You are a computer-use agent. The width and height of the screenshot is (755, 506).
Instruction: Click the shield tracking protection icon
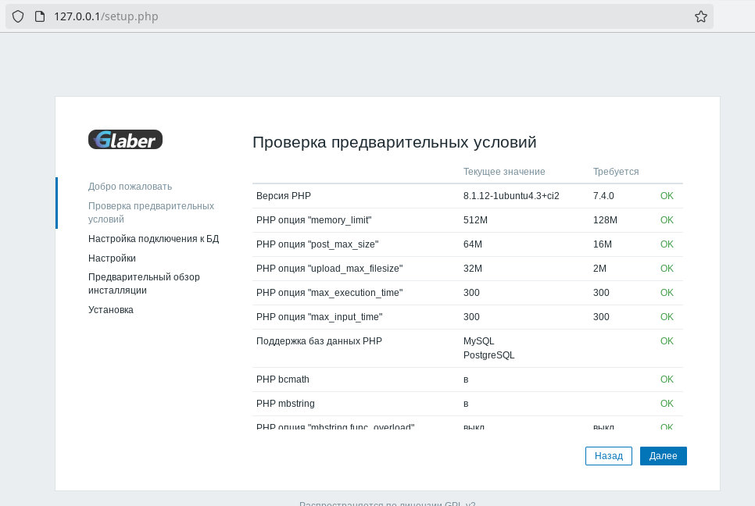coord(18,16)
